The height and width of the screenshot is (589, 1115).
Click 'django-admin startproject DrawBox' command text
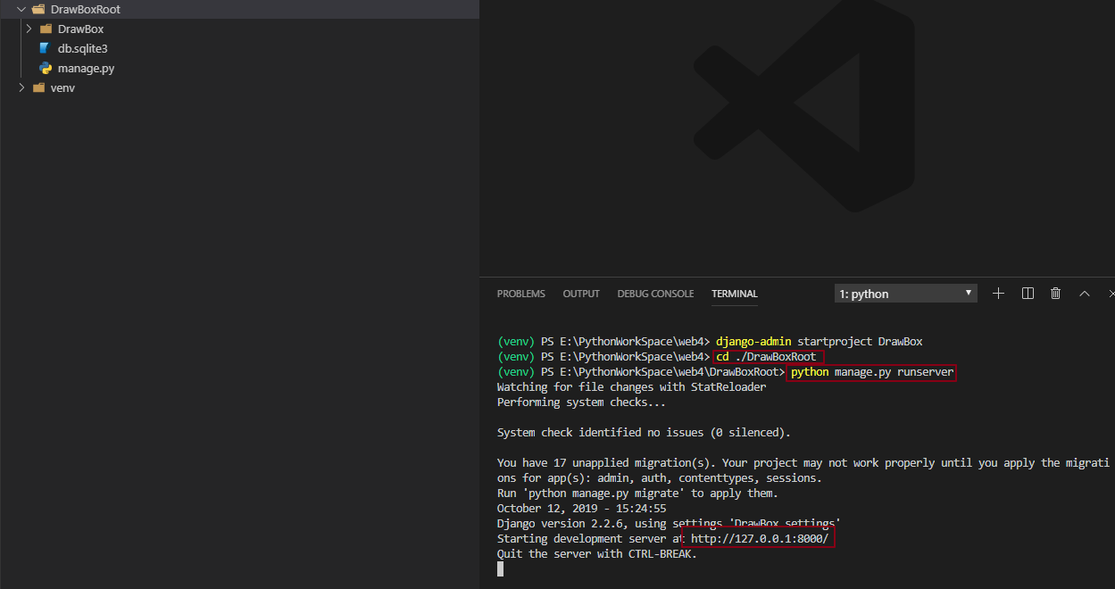click(819, 342)
